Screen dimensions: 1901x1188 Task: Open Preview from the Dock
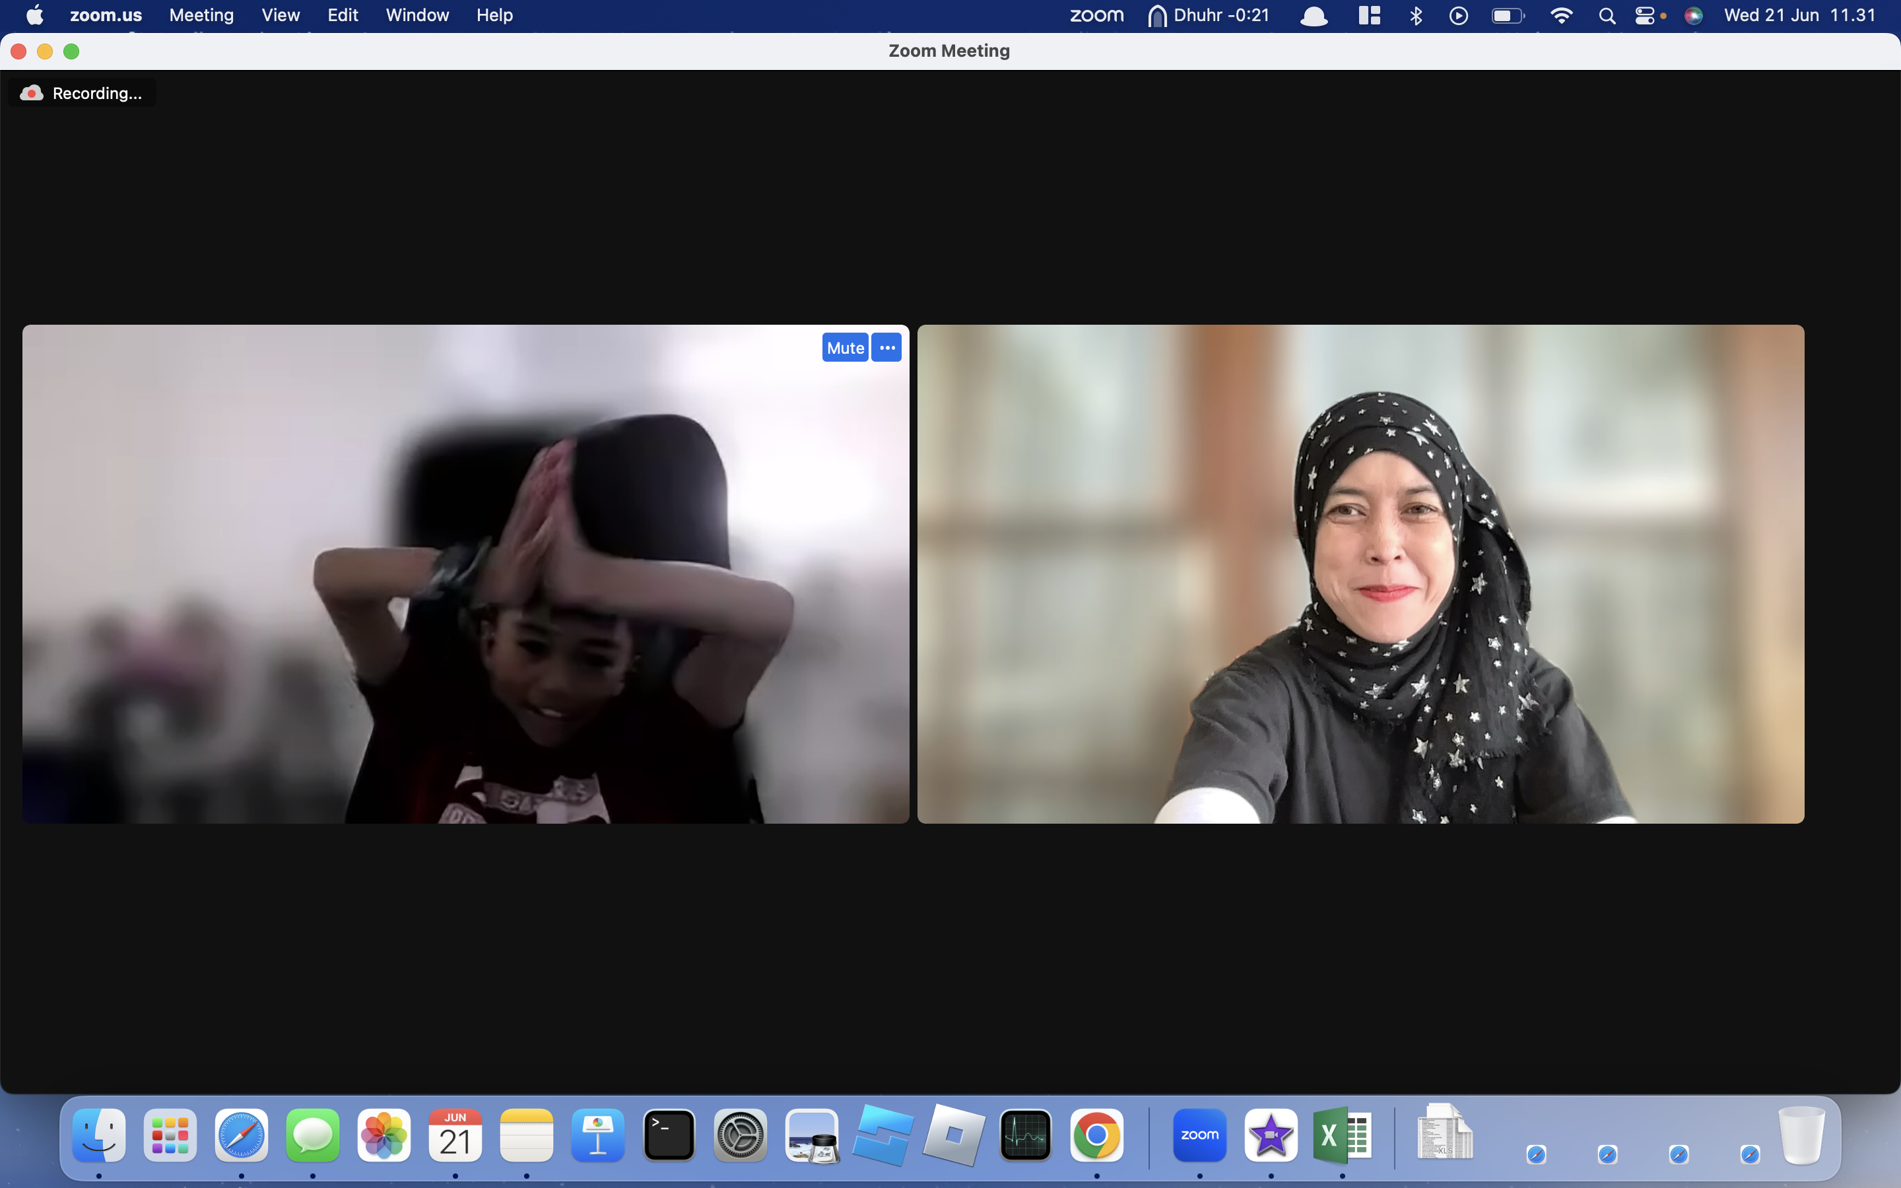tap(811, 1135)
